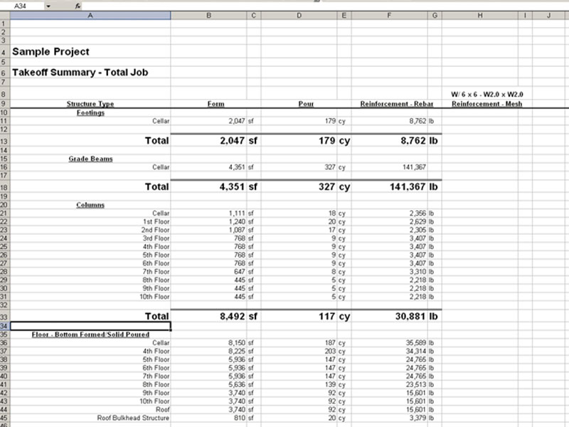Viewport: 569px width, 427px height.
Task: Click the insert function fx icon
Action: [78, 6]
